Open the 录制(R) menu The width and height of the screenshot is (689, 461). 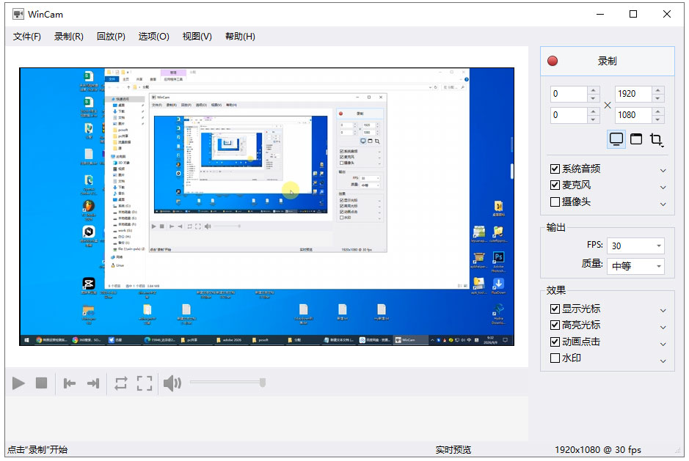[x=68, y=37]
